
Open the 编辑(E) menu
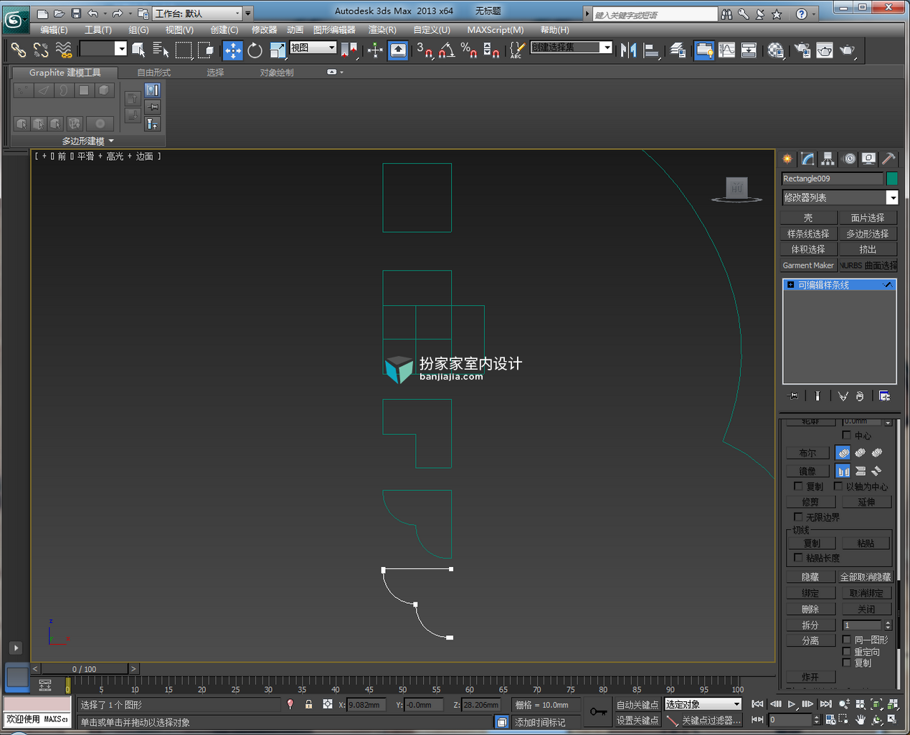pyautogui.click(x=54, y=29)
